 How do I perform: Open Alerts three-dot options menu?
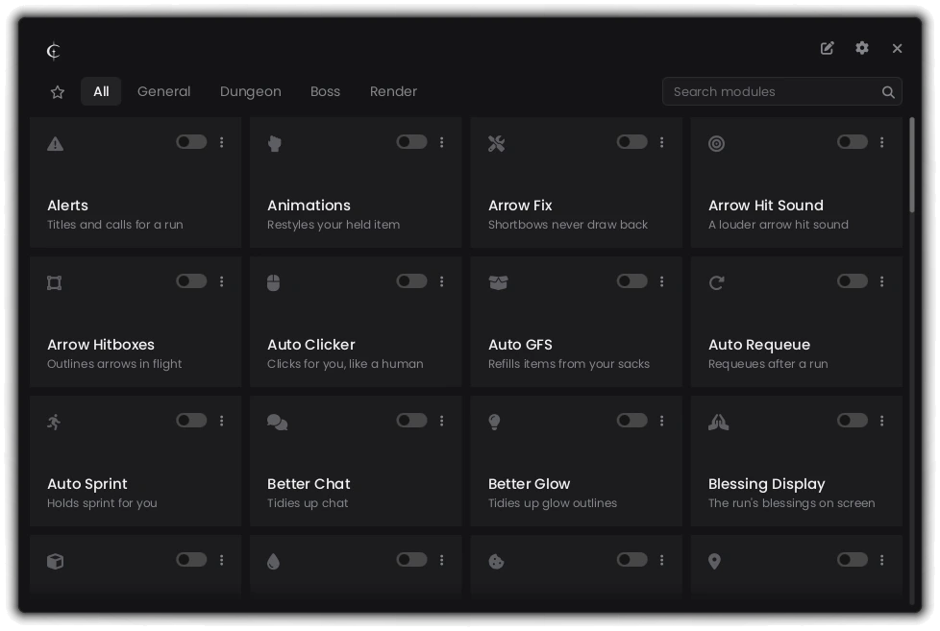(222, 142)
